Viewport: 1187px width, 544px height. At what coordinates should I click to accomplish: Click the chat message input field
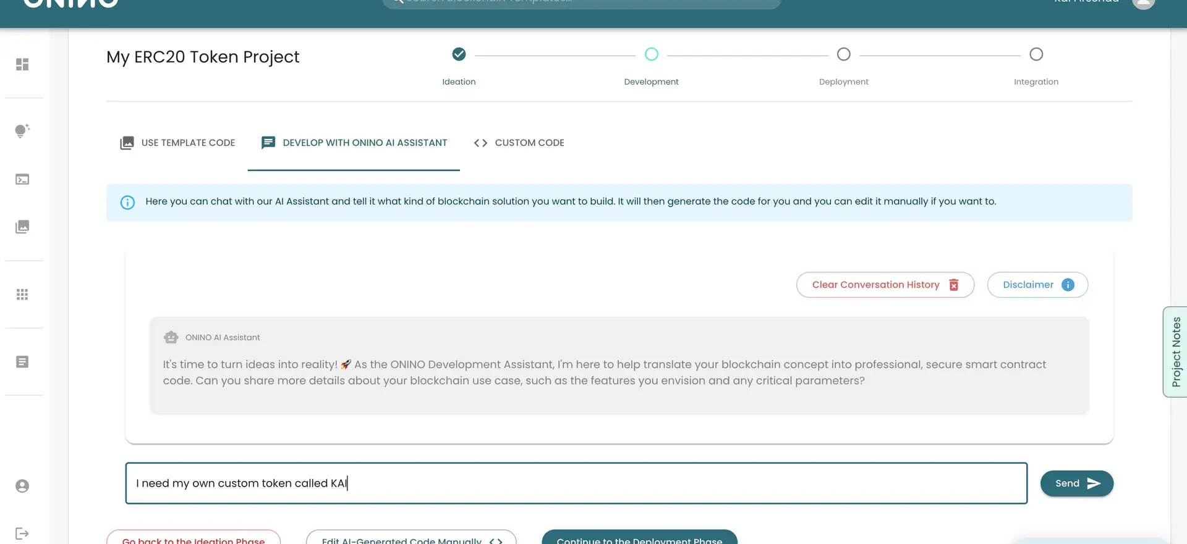point(575,483)
